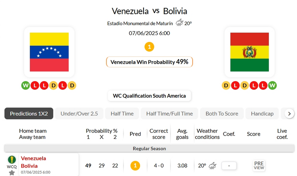Click the WC Qualification South America button
The width and height of the screenshot is (297, 176).
pyautogui.click(x=149, y=96)
